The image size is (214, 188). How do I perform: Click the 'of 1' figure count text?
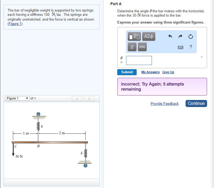(x=33, y=98)
